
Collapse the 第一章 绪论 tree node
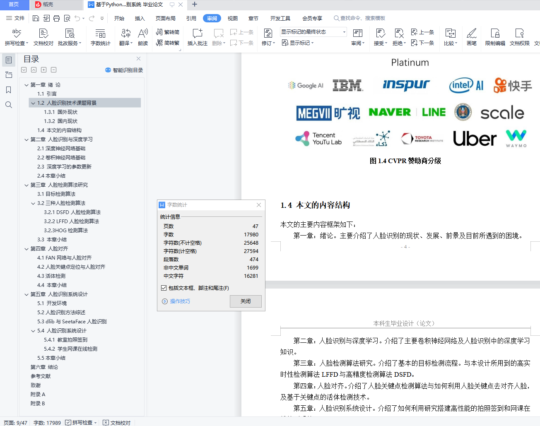(27, 85)
